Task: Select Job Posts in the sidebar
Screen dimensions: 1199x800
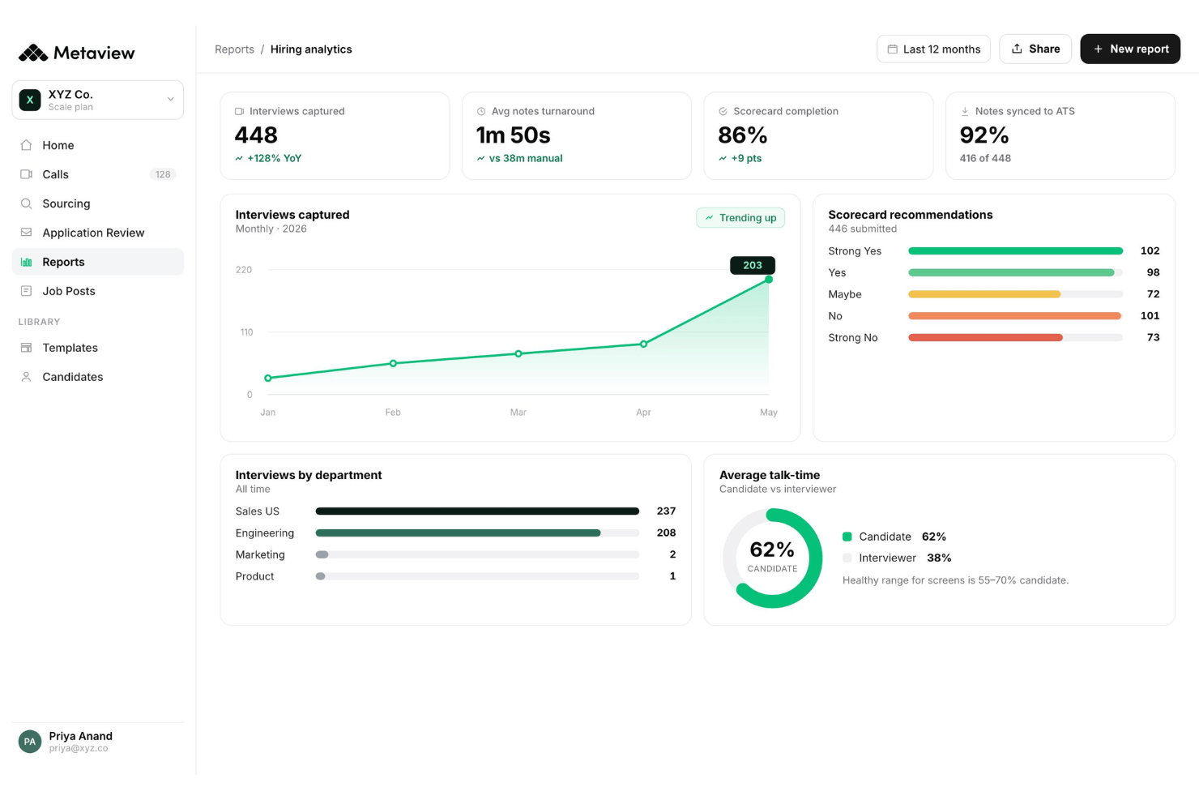Action: point(98,291)
